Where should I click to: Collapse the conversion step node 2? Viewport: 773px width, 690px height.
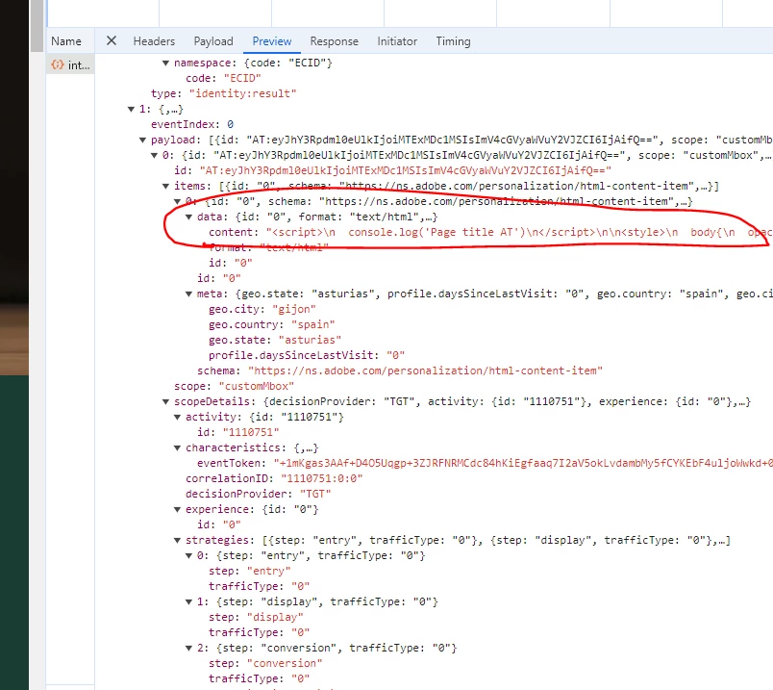click(188, 648)
